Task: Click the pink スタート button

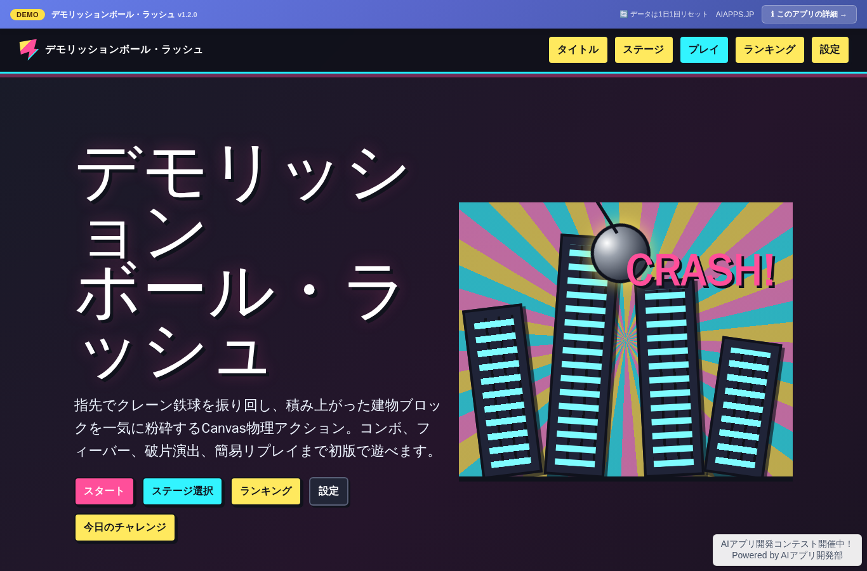Action: coord(104,491)
